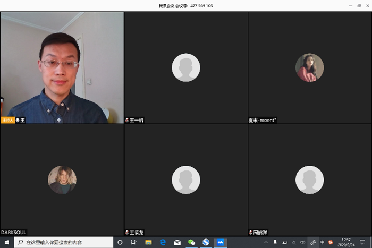Click the microphone icon beside host 王
The width and height of the screenshot is (372, 248).
18,121
